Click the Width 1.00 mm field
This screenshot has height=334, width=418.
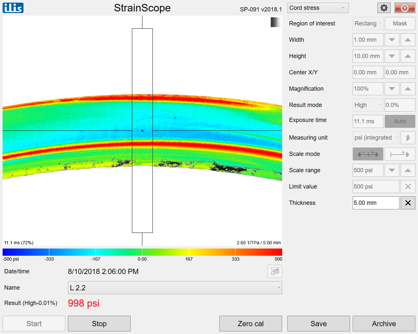(368, 40)
